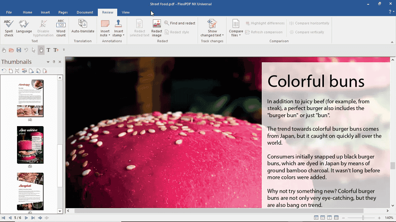The image size is (396, 222).
Task: Click delete pages icon in Thumbnails toolbar
Action: [45, 71]
